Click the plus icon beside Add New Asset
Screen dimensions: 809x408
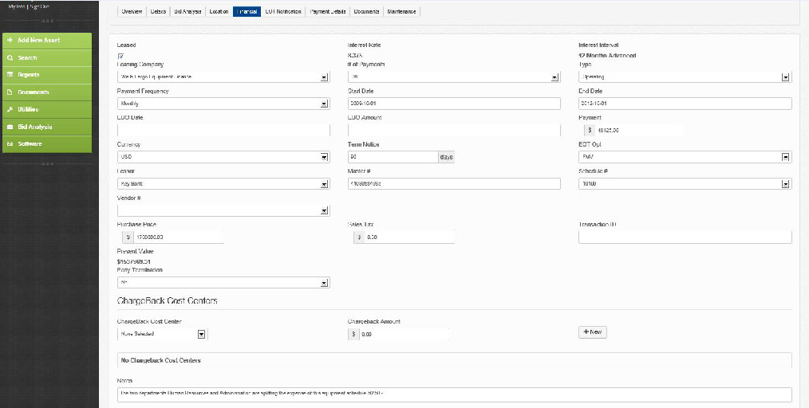[10, 40]
